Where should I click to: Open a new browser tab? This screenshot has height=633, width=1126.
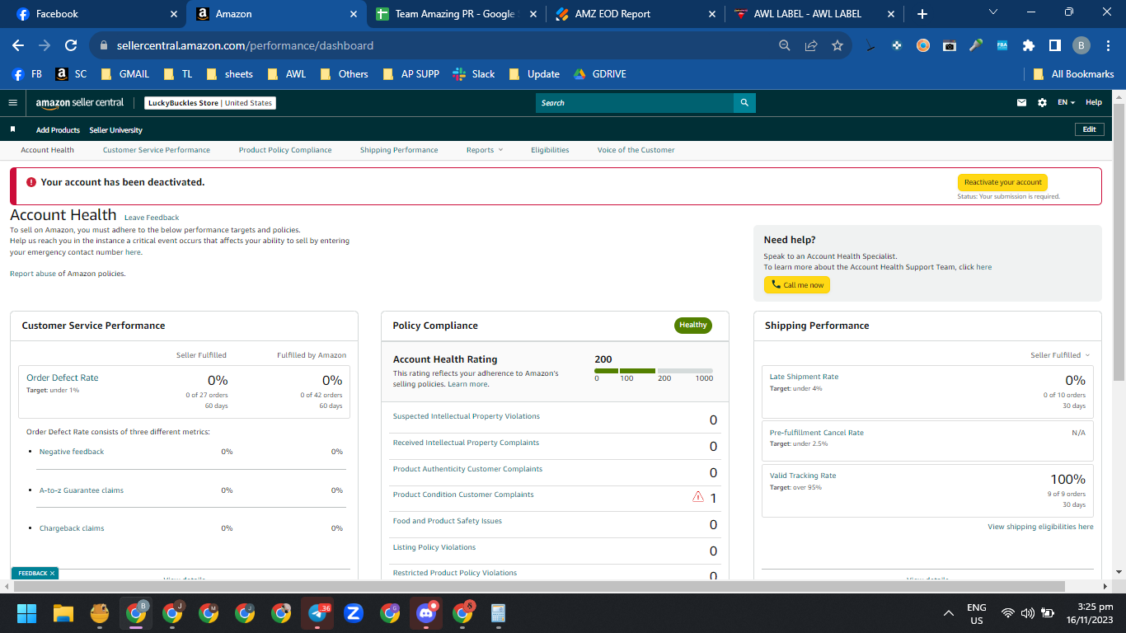pyautogui.click(x=922, y=14)
